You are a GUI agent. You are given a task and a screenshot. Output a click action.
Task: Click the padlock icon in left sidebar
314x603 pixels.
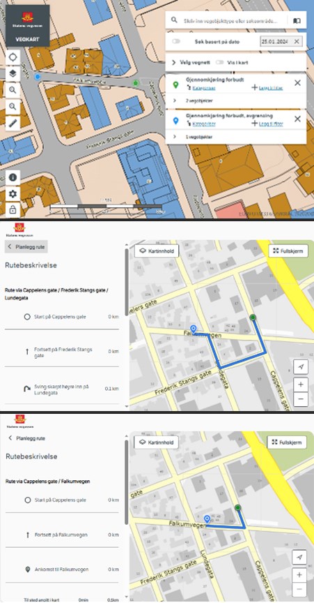click(x=13, y=210)
